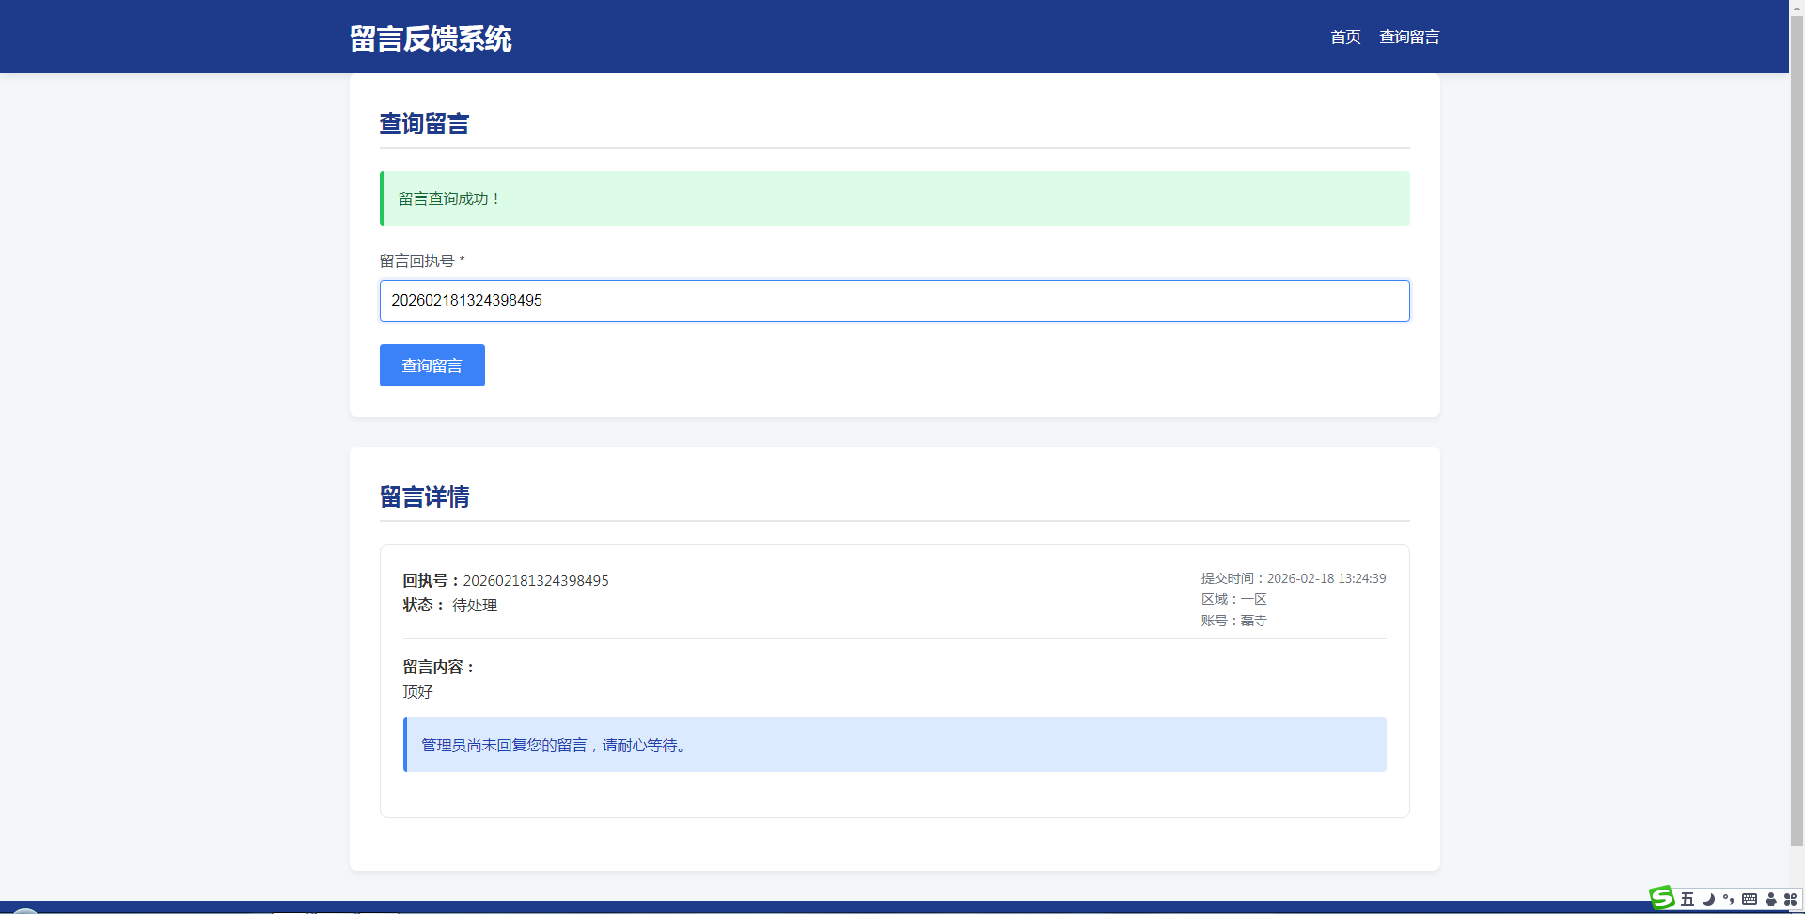The height and width of the screenshot is (914, 1805).
Task: Go to 首页 in the top navigation
Action: [x=1345, y=37]
